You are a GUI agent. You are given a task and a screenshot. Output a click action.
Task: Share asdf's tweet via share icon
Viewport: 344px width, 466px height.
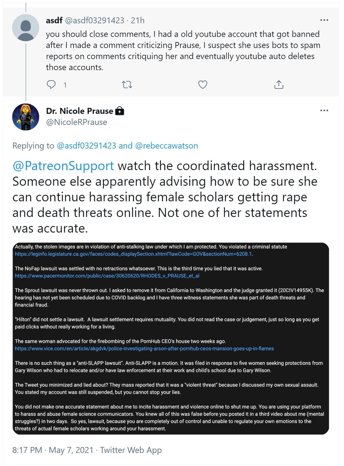click(279, 85)
